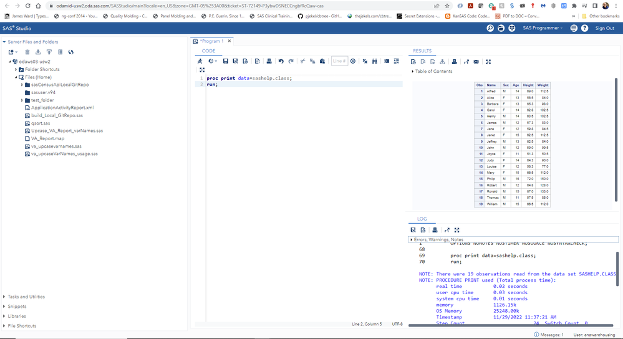Image resolution: width=623 pixels, height=339 pixels.
Task: Close the Program 1 tab
Action: coord(229,41)
